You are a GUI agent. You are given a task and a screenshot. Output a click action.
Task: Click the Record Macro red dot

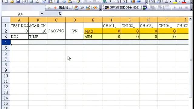[55, 8]
